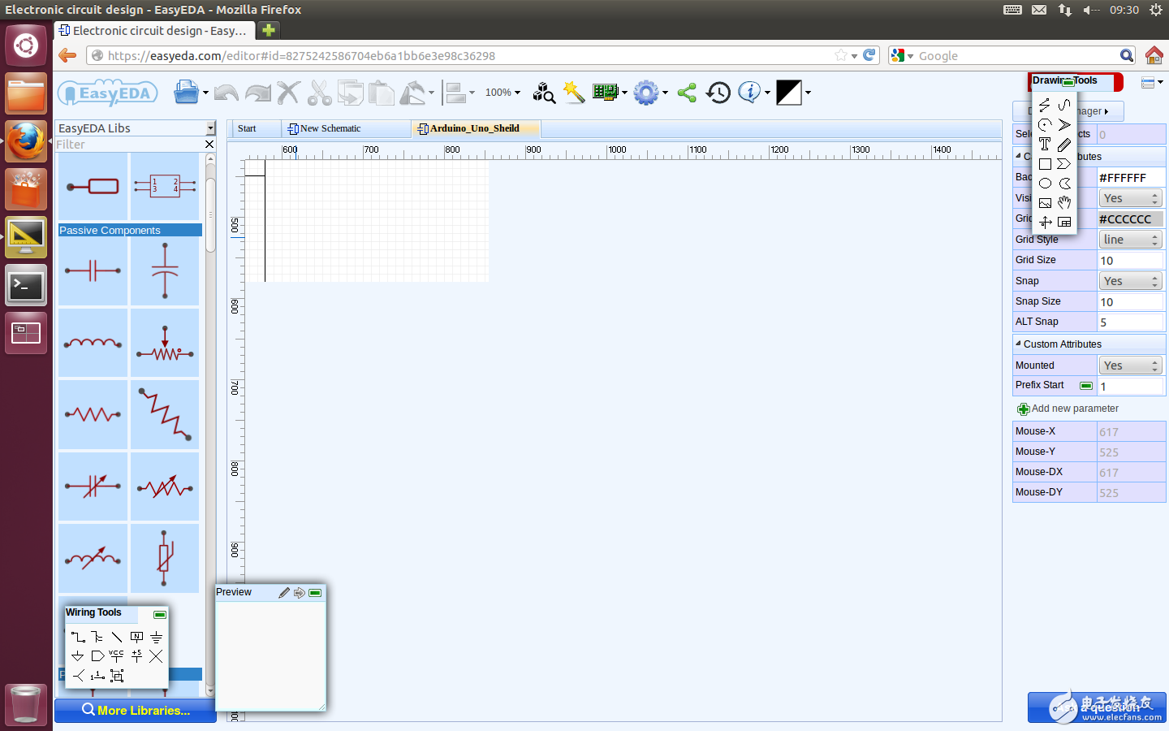The width and height of the screenshot is (1169, 731).
Task: Edit the Grid Color #CCCCCC swatch
Action: [x=1132, y=218]
